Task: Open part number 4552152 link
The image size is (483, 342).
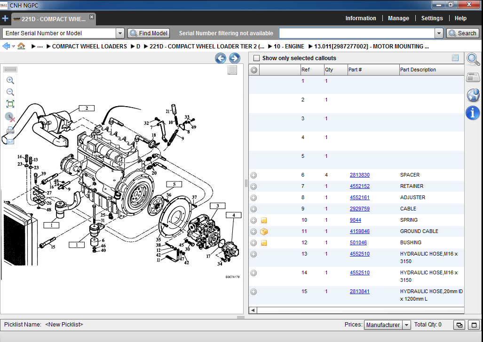Action: click(x=359, y=187)
